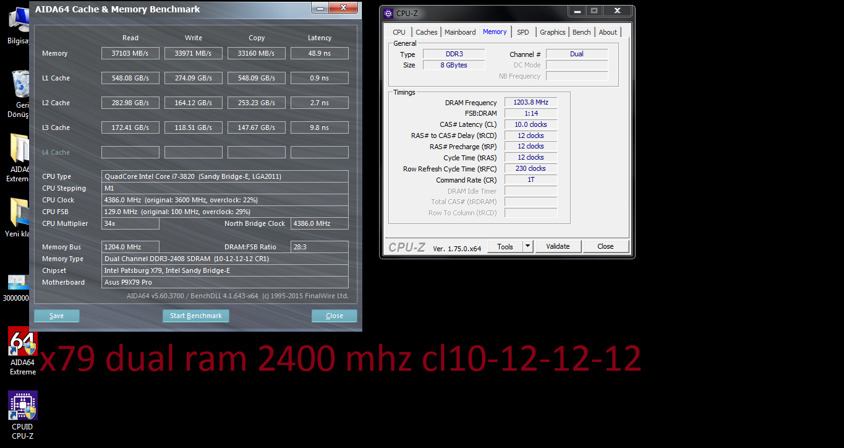Select L1 Cache Read value 548.08 GB/s

pos(130,78)
